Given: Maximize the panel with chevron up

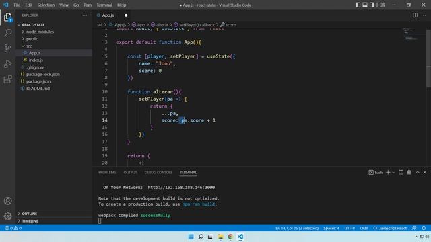Looking at the screenshot, I should click(x=418, y=172).
